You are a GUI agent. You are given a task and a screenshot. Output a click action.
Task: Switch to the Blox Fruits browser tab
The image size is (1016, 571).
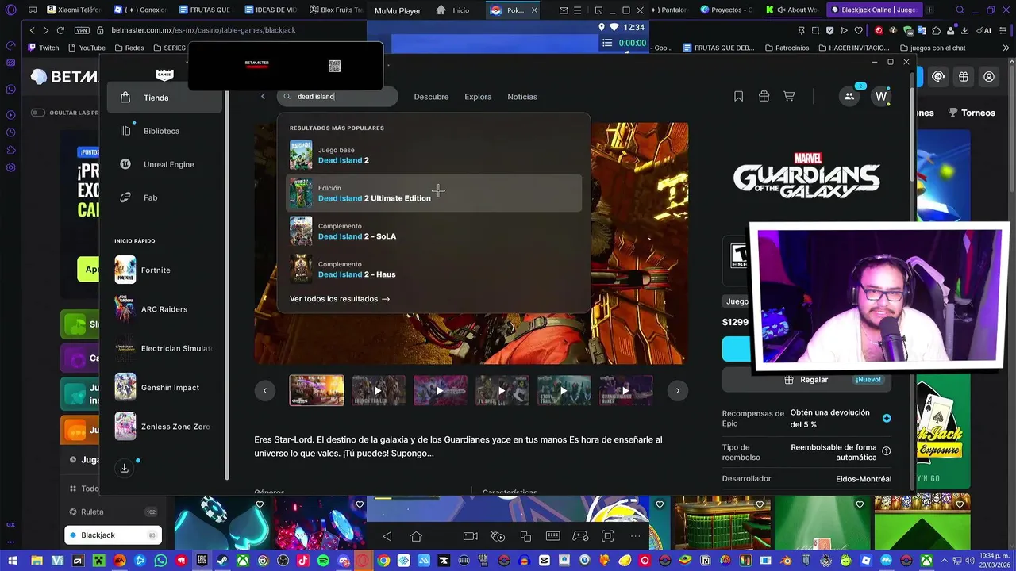coord(336,10)
